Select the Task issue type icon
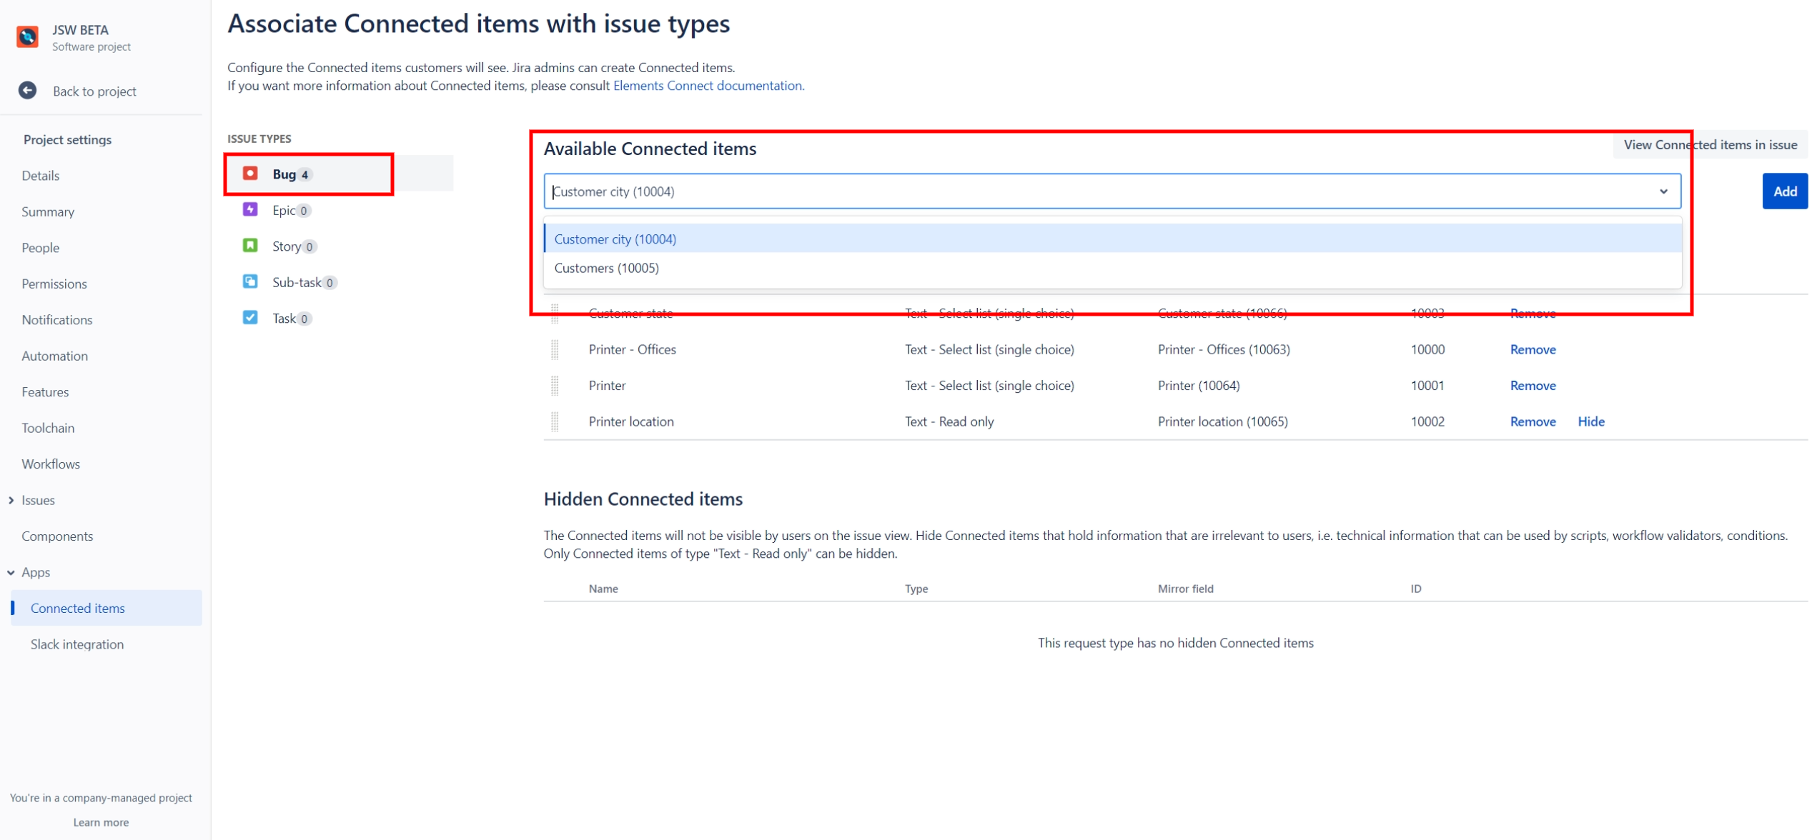The image size is (1817, 840). (x=250, y=318)
